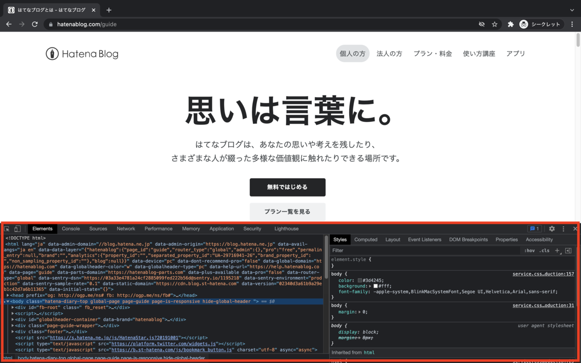Select the Elements tab
Viewport: 581px width, 363px height.
coord(43,229)
